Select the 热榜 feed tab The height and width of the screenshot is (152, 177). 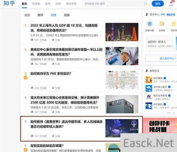[x=53, y=15]
